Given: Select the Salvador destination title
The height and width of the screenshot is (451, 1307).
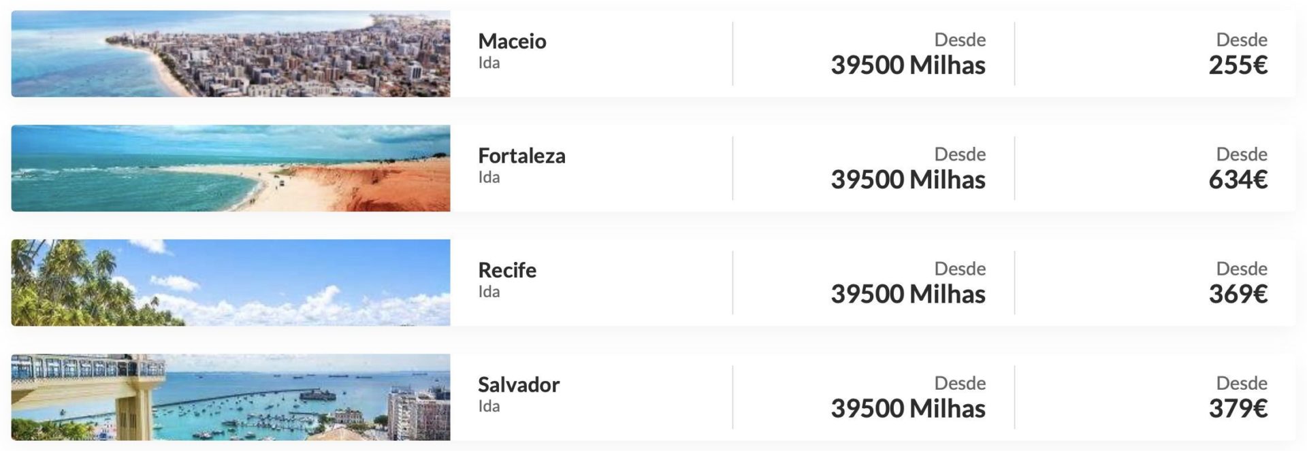Looking at the screenshot, I should pos(519,384).
